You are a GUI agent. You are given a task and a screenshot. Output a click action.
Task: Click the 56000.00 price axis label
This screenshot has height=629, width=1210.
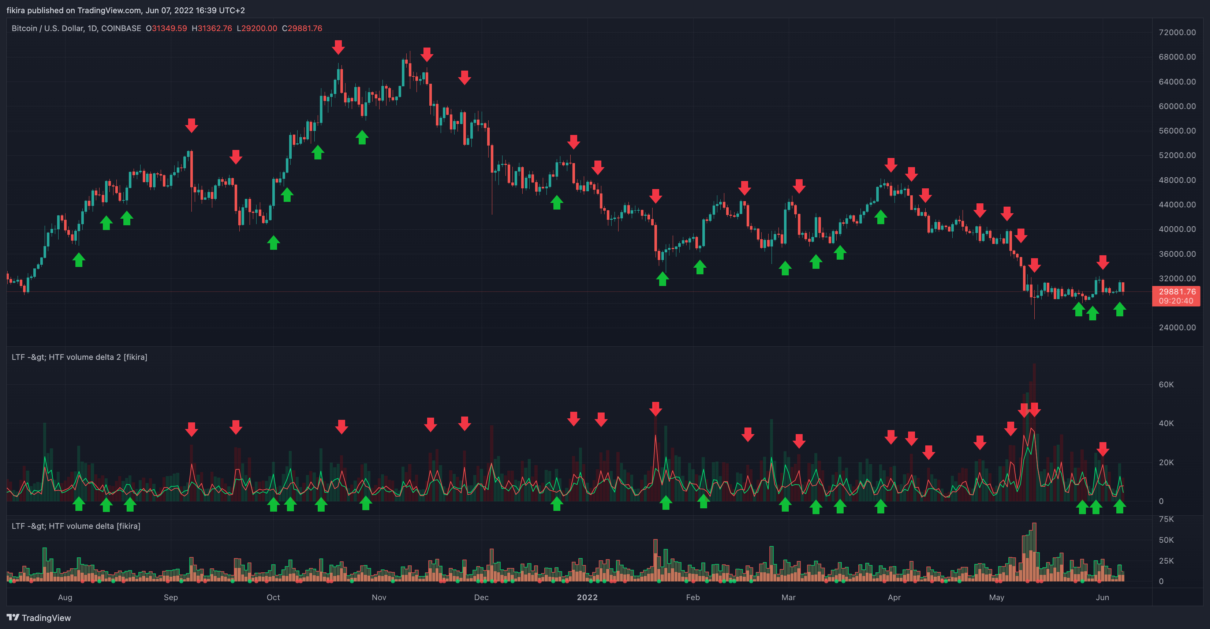tap(1177, 131)
